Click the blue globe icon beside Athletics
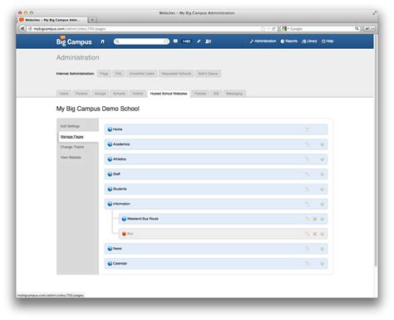 pyautogui.click(x=110, y=159)
